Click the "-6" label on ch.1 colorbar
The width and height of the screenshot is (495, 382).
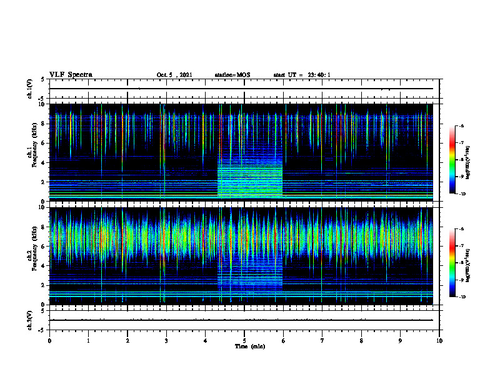[x=461, y=125]
